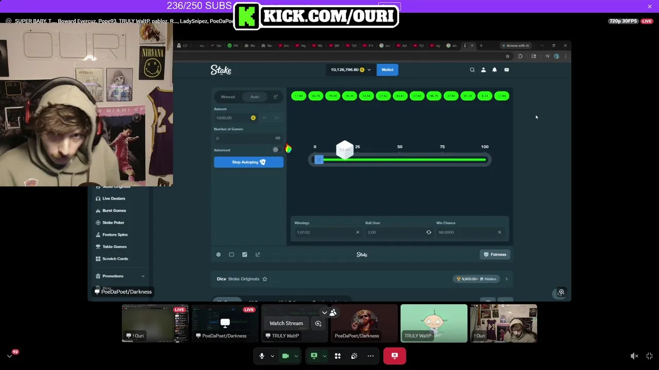Open Burst Games in the sidebar
The image size is (659, 370).
(114, 211)
